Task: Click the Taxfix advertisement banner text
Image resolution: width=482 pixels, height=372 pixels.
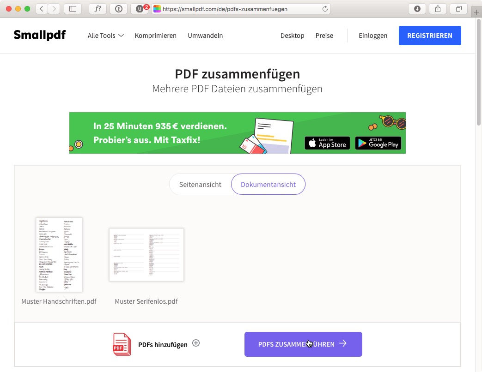Action: [160, 133]
